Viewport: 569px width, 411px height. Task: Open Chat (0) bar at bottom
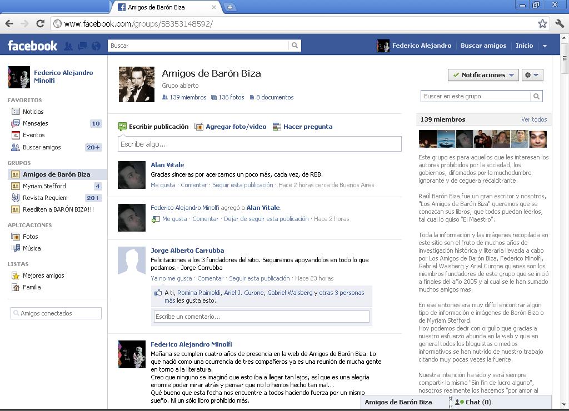click(502, 402)
